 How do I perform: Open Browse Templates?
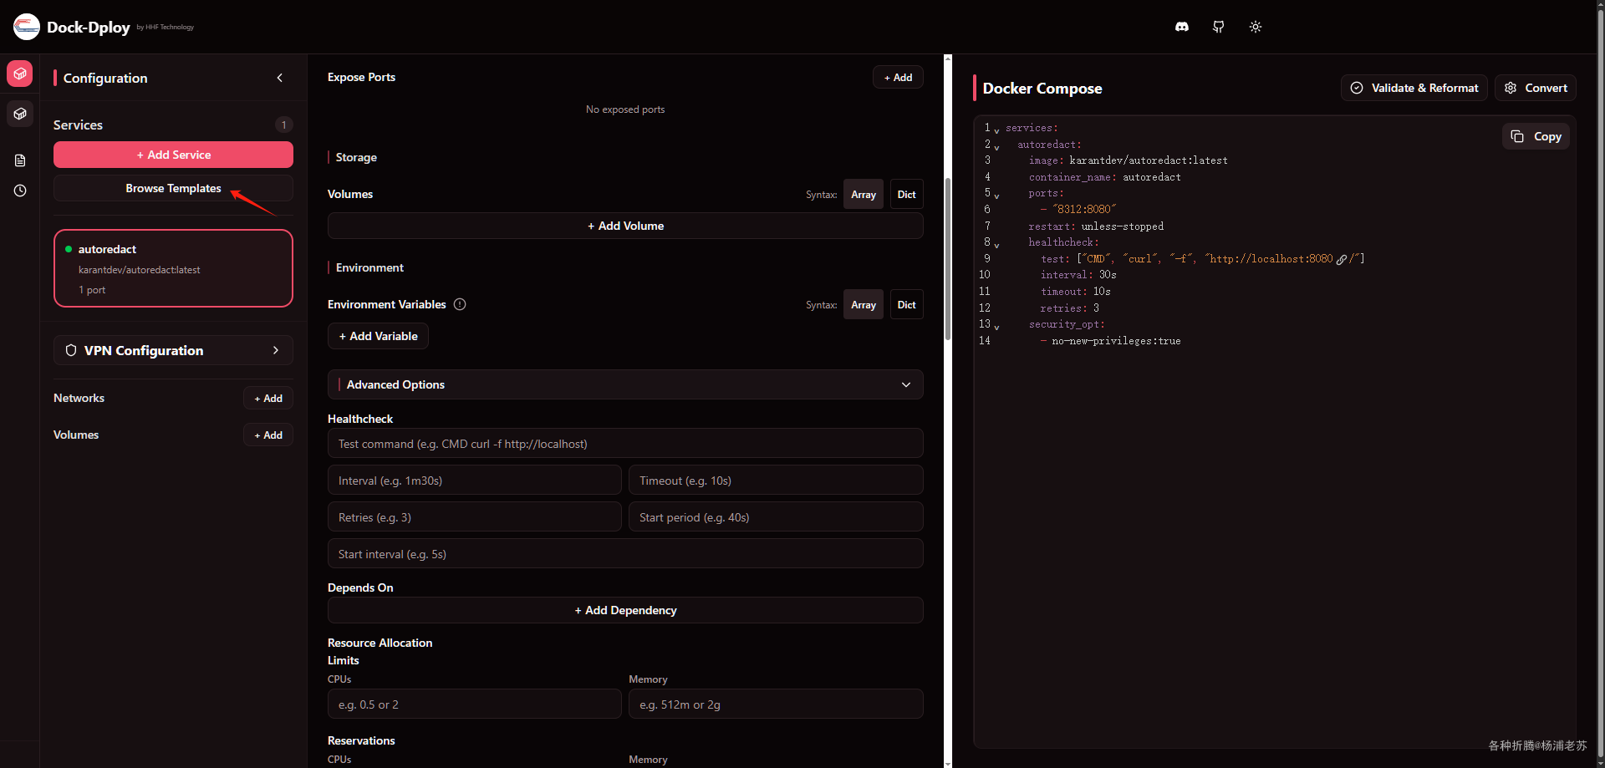(173, 188)
